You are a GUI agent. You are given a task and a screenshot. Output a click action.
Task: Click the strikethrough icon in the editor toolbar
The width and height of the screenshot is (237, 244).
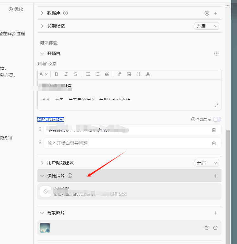click(76, 74)
